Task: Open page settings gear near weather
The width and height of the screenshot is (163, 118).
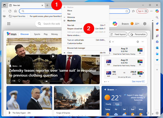Action: point(145,24)
